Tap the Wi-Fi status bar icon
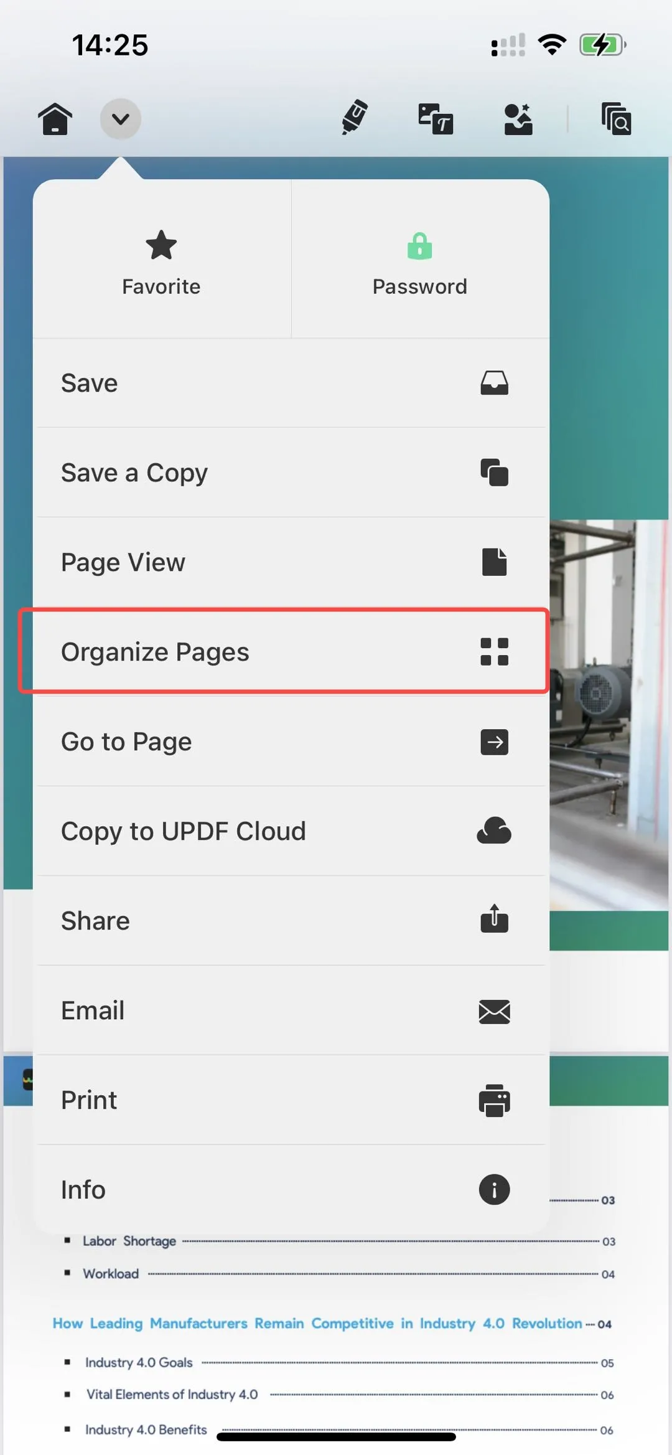This screenshot has width=672, height=1455. [552, 45]
